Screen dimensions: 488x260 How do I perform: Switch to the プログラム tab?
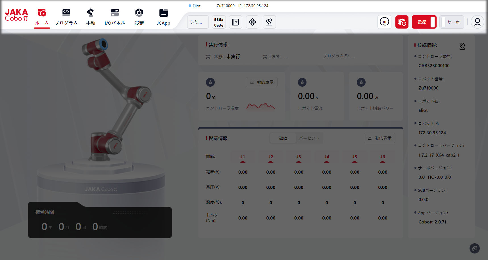click(66, 17)
